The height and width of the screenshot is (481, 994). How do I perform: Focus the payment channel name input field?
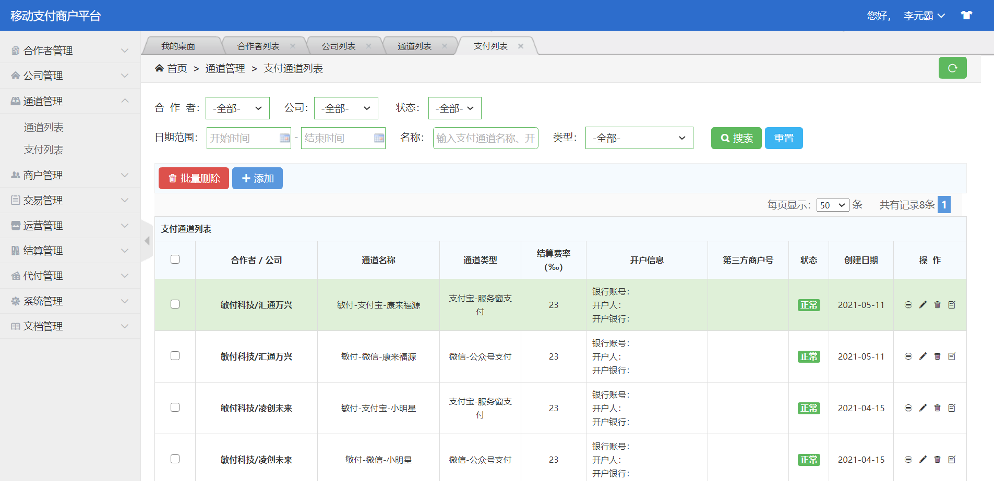pyautogui.click(x=485, y=138)
